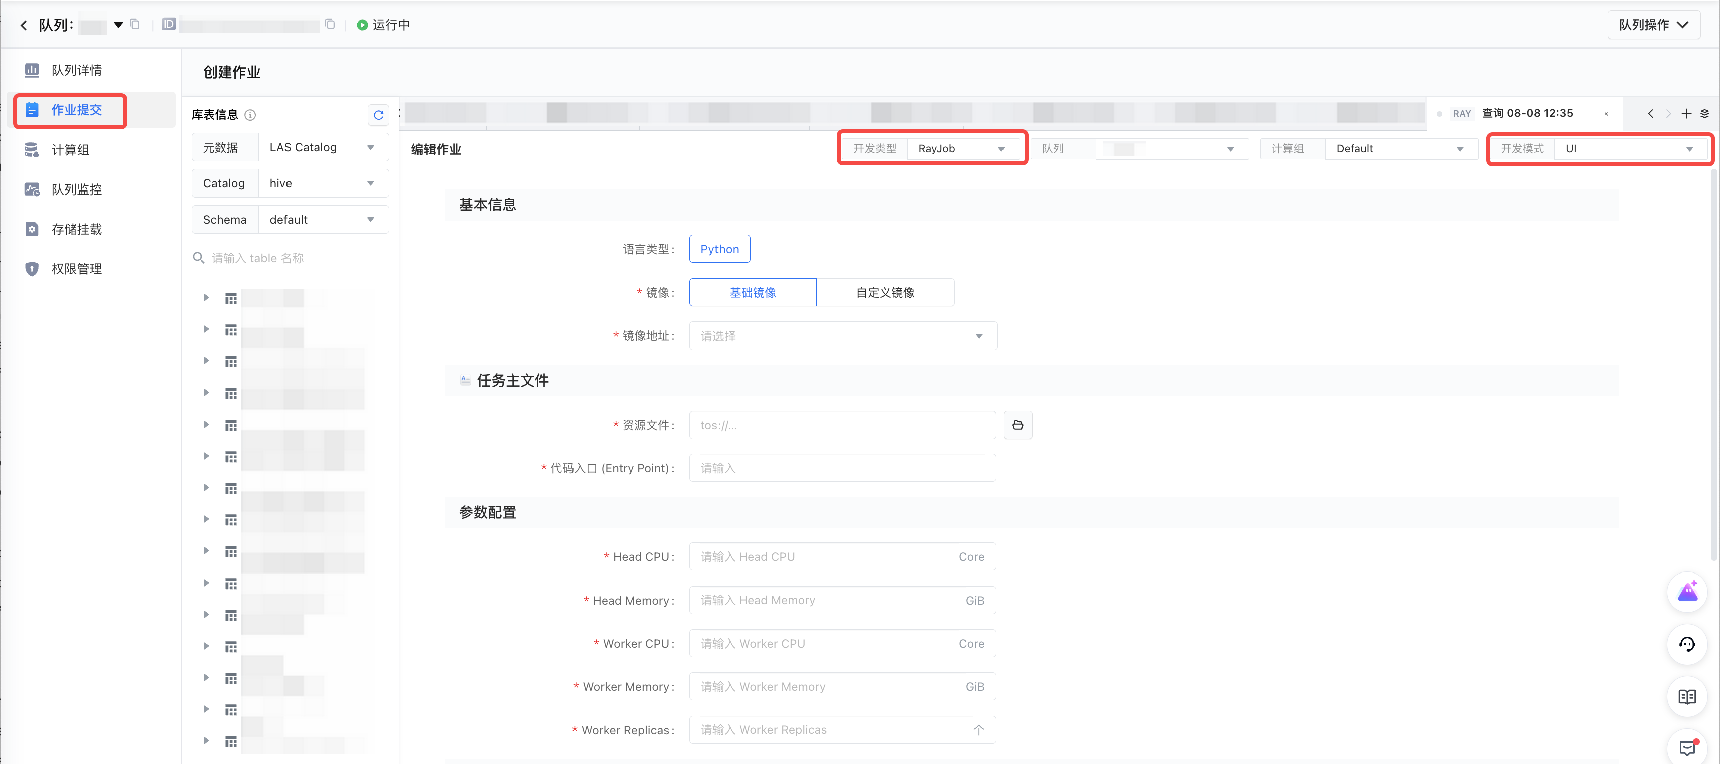The width and height of the screenshot is (1720, 764).
Task: Go to 队列监控 in the sidebar
Action: click(77, 189)
